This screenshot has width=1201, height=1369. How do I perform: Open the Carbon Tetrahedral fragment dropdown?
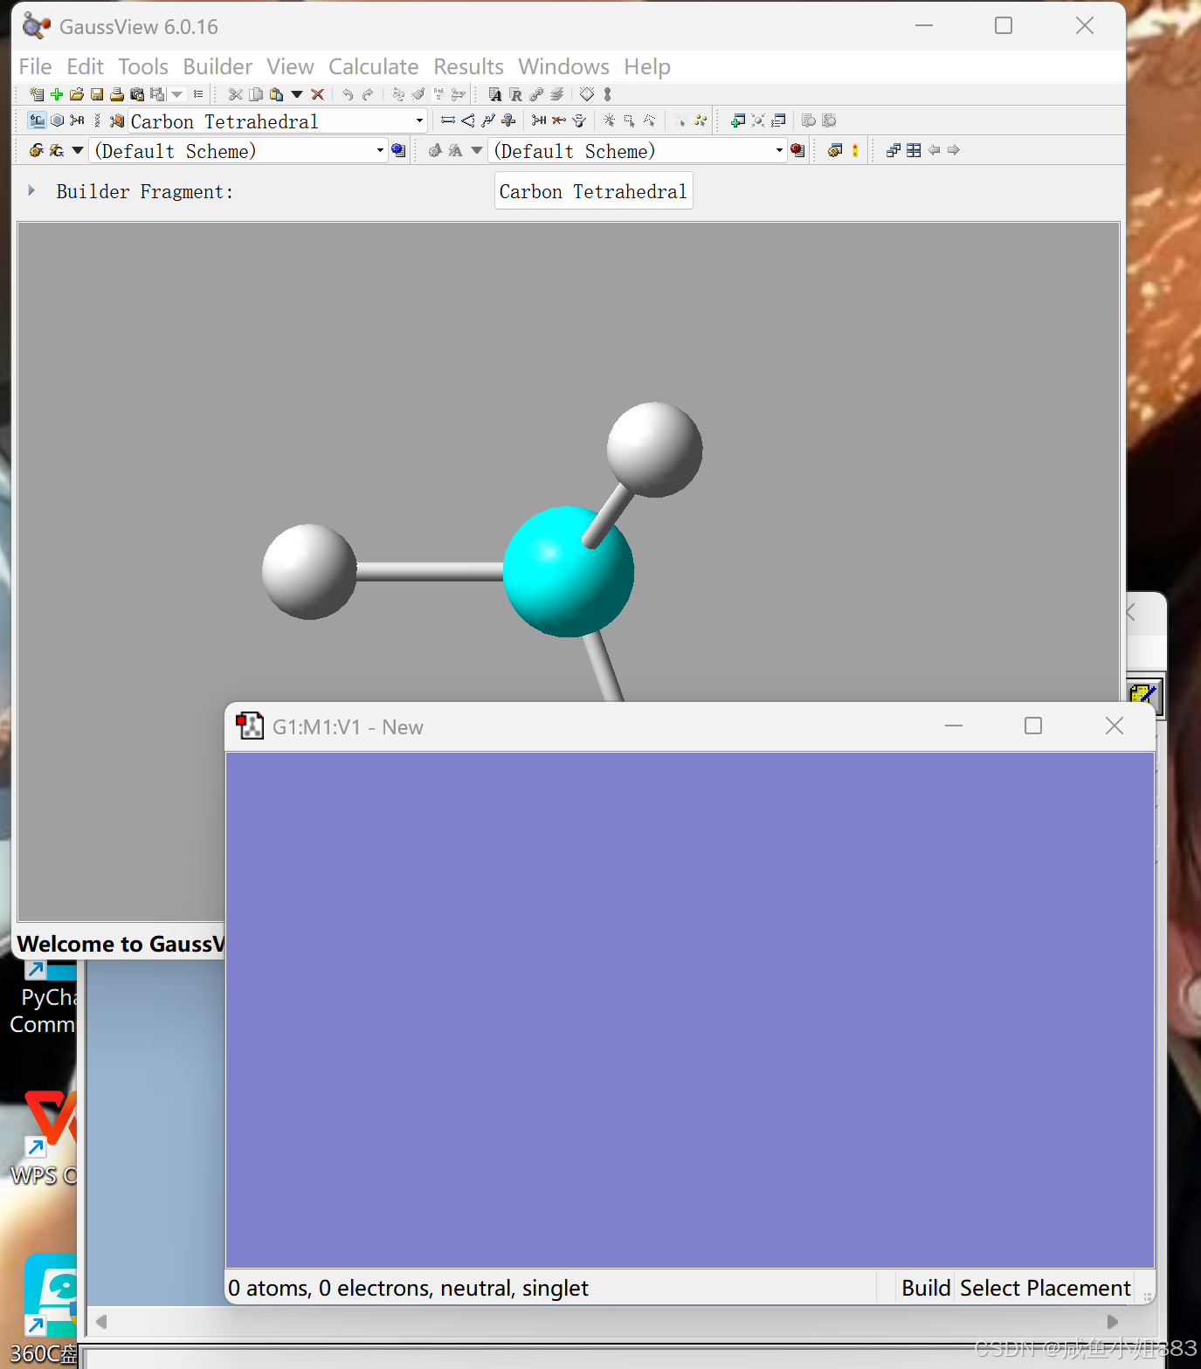point(419,120)
